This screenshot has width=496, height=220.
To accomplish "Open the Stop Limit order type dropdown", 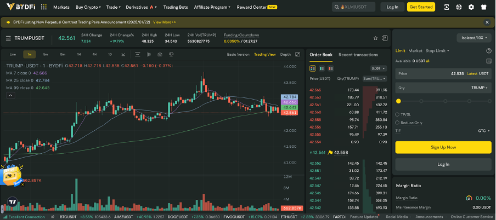I will 437,51.
